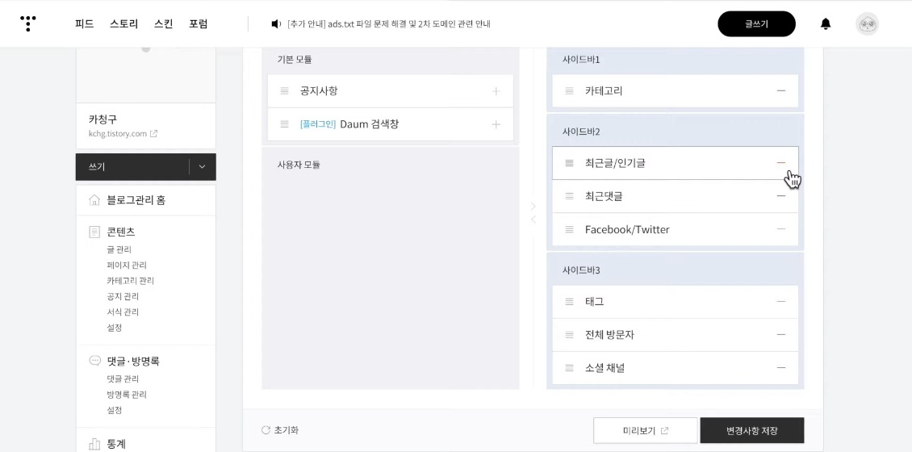Open 공지 관리 page

pos(123,296)
